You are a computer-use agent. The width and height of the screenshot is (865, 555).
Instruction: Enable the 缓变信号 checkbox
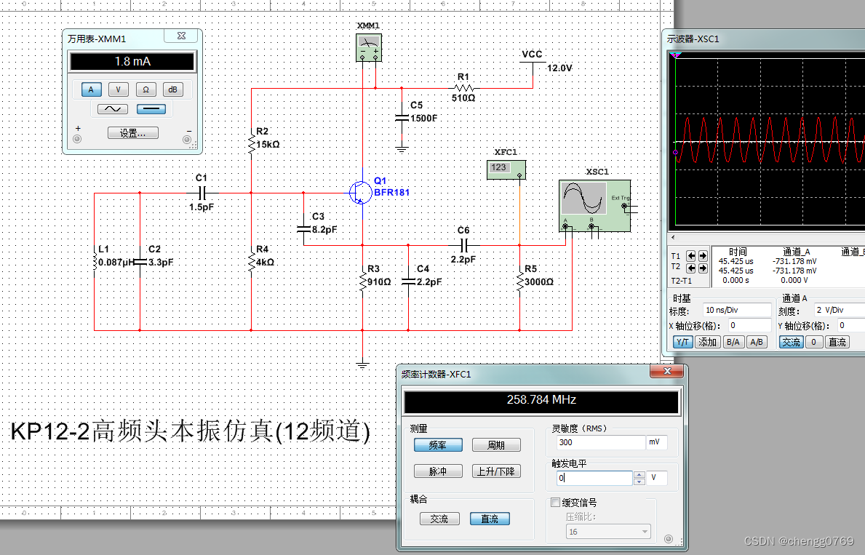(x=556, y=503)
